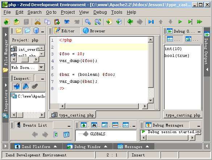
Task: Click the green Back arrow icon
Action: (130, 22)
